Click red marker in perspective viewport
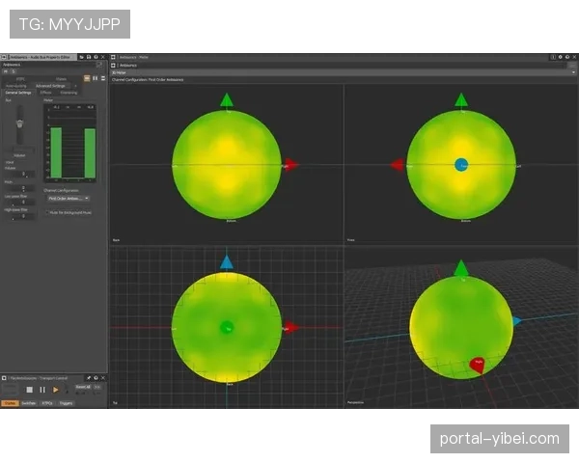Viewport: 579px width, 463px height. 478,364
